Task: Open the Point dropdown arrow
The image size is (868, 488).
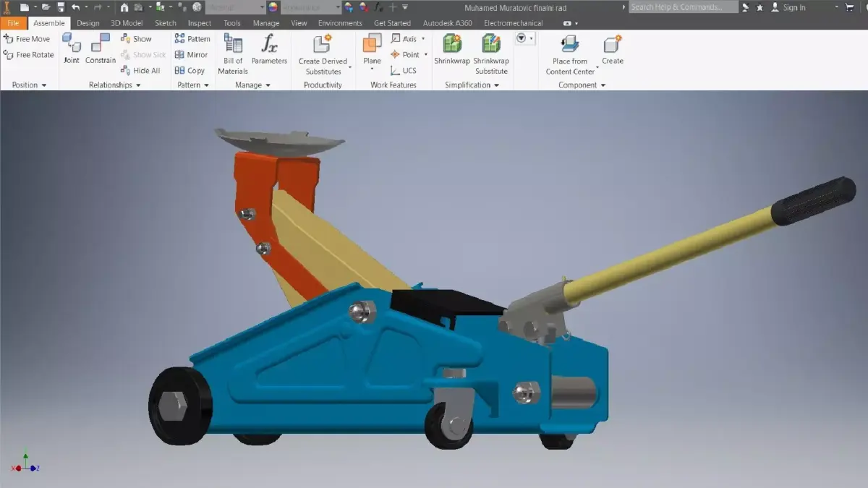Action: 425,55
